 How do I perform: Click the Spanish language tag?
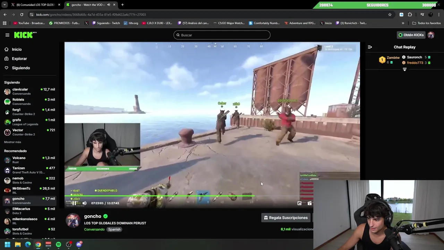[114, 229]
